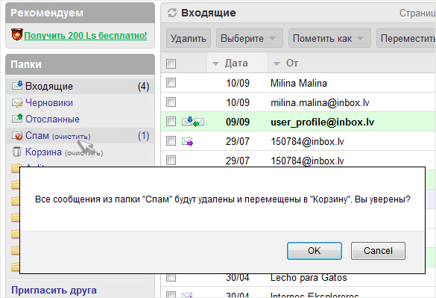Open the Спам folder
Viewport: 436px width, 298px height.
[x=37, y=135]
